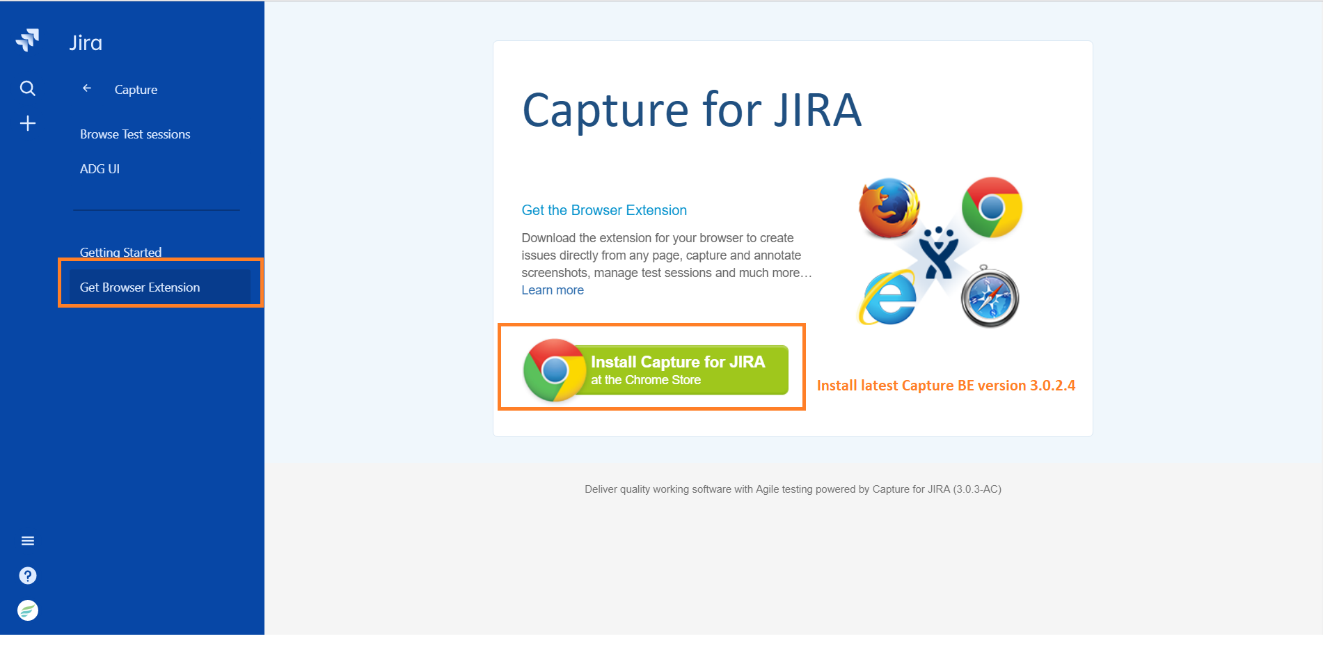Screen dimensions: 1323x657
Task: Open Browse Test sessions
Action: pyautogui.click(x=135, y=134)
